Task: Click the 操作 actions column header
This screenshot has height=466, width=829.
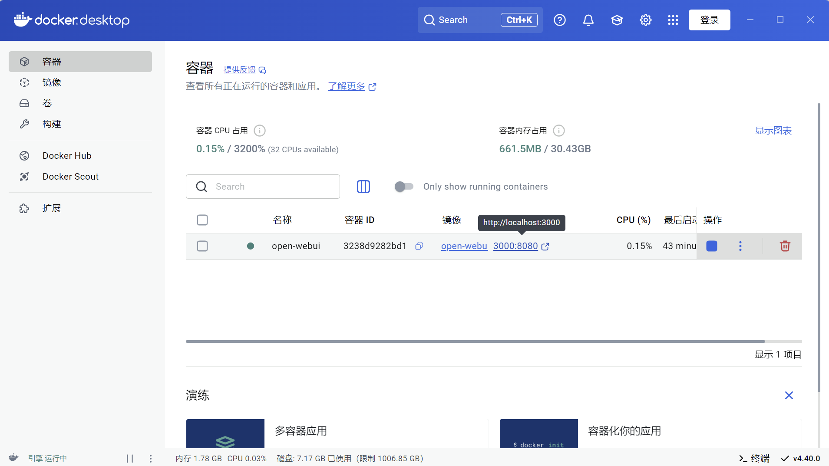Action: pos(712,220)
